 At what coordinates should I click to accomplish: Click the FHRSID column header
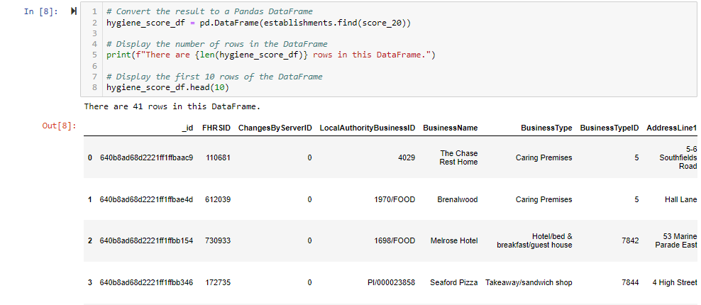[x=216, y=128]
